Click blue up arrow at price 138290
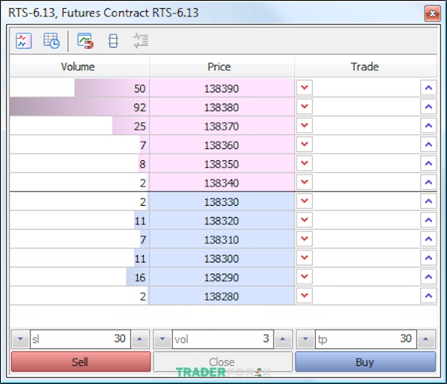This screenshot has height=384, width=447. tap(428, 277)
